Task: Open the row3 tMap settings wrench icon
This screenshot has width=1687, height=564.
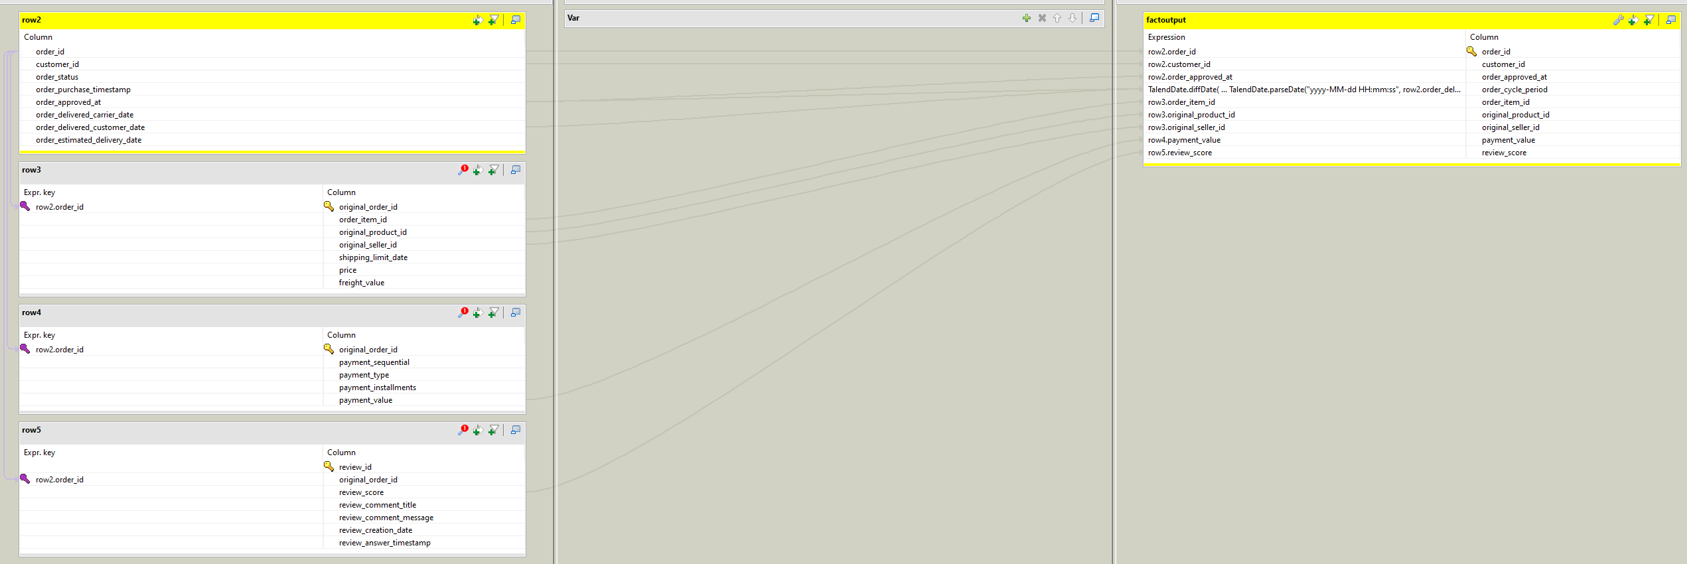Action: pos(463,171)
